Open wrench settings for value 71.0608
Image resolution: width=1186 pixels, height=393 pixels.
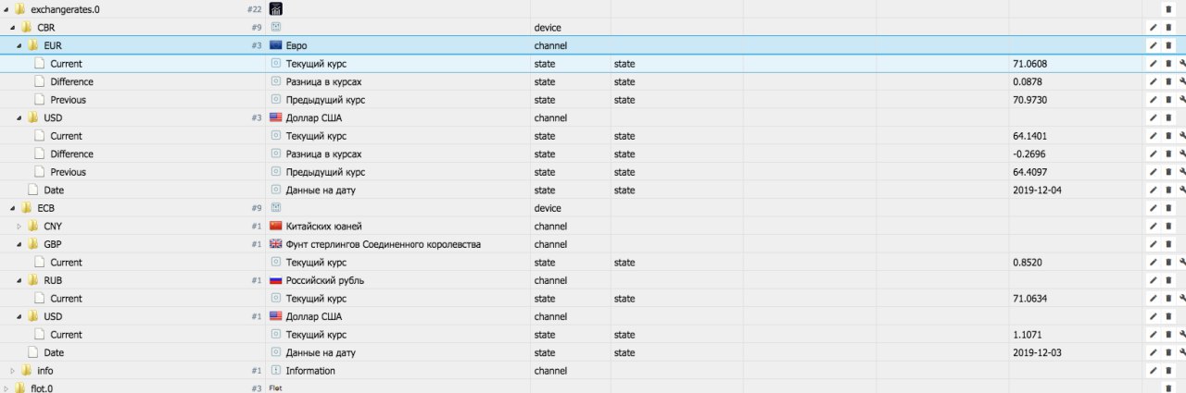pos(1182,64)
